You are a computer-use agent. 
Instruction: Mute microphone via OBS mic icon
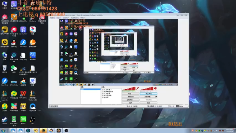137,88
